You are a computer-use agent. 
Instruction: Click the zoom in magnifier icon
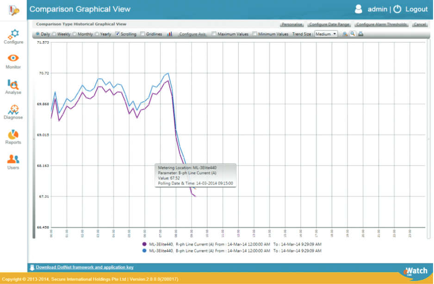345,34
